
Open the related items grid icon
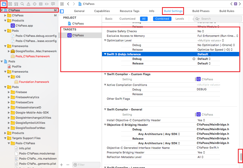(62, 4)
